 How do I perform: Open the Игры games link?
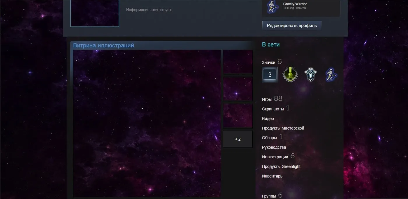coord(267,99)
